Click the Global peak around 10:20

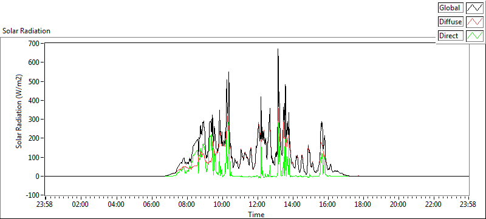point(229,72)
